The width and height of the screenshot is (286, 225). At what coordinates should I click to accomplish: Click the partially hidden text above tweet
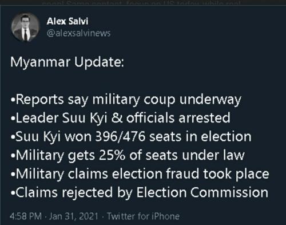click(x=141, y=3)
